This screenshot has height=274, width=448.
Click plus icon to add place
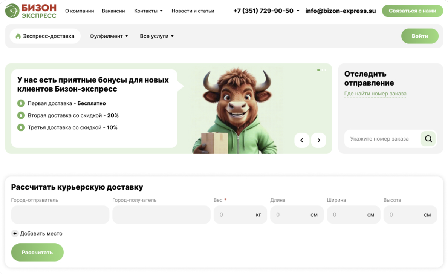pos(15,233)
